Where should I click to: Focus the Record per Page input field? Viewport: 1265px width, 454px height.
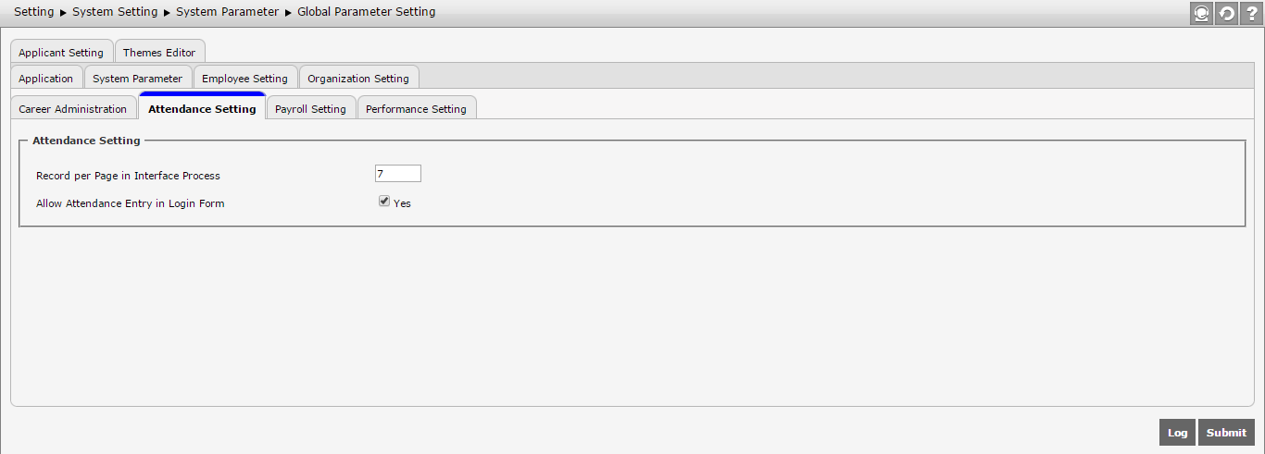(397, 174)
